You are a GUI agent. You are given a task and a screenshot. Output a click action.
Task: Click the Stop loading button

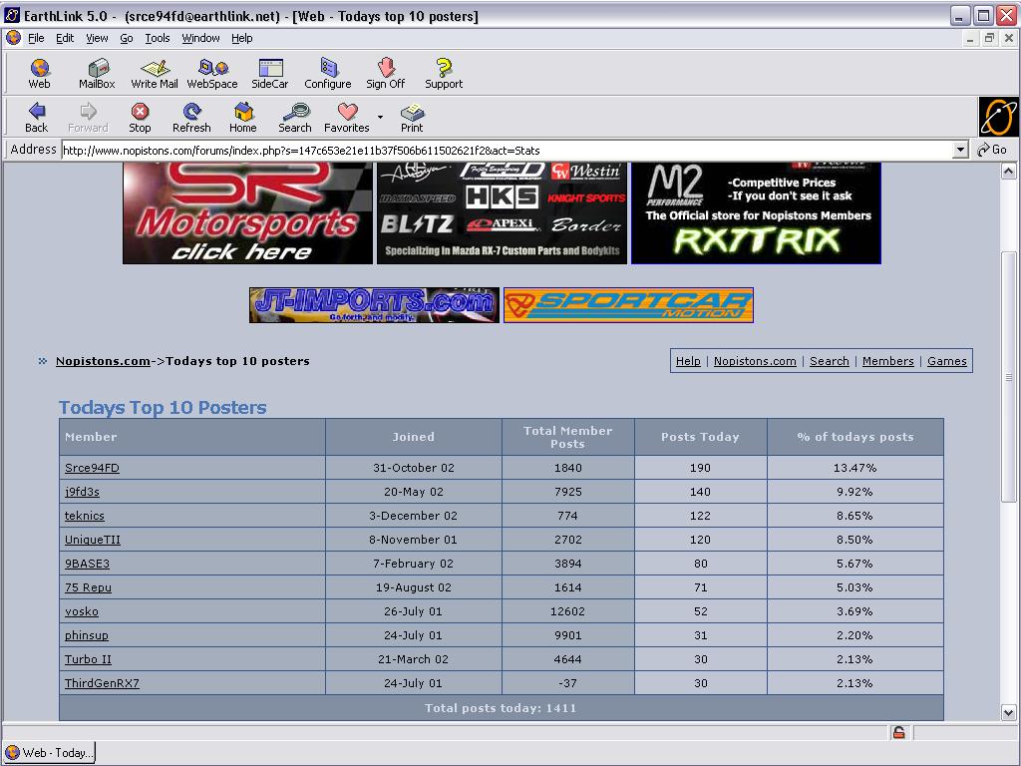(x=140, y=117)
